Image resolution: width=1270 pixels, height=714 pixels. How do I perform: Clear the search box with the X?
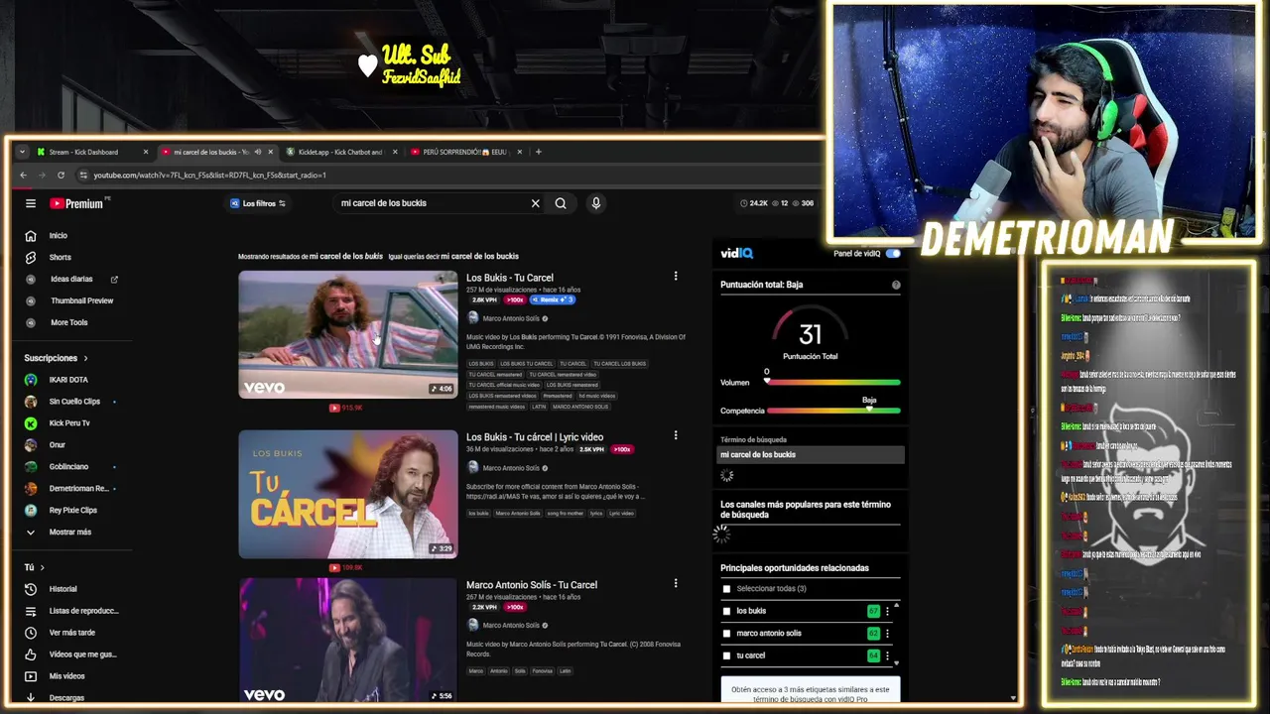tap(535, 203)
